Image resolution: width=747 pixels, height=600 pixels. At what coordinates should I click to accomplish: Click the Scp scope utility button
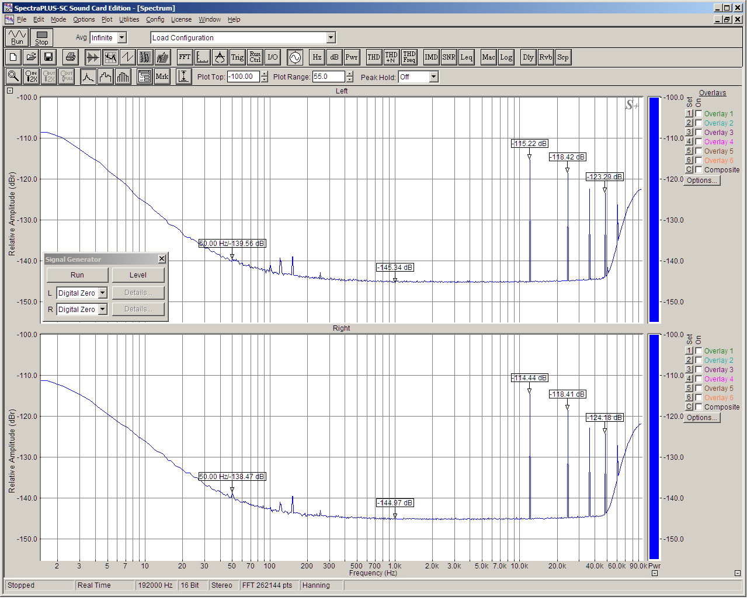(x=563, y=57)
